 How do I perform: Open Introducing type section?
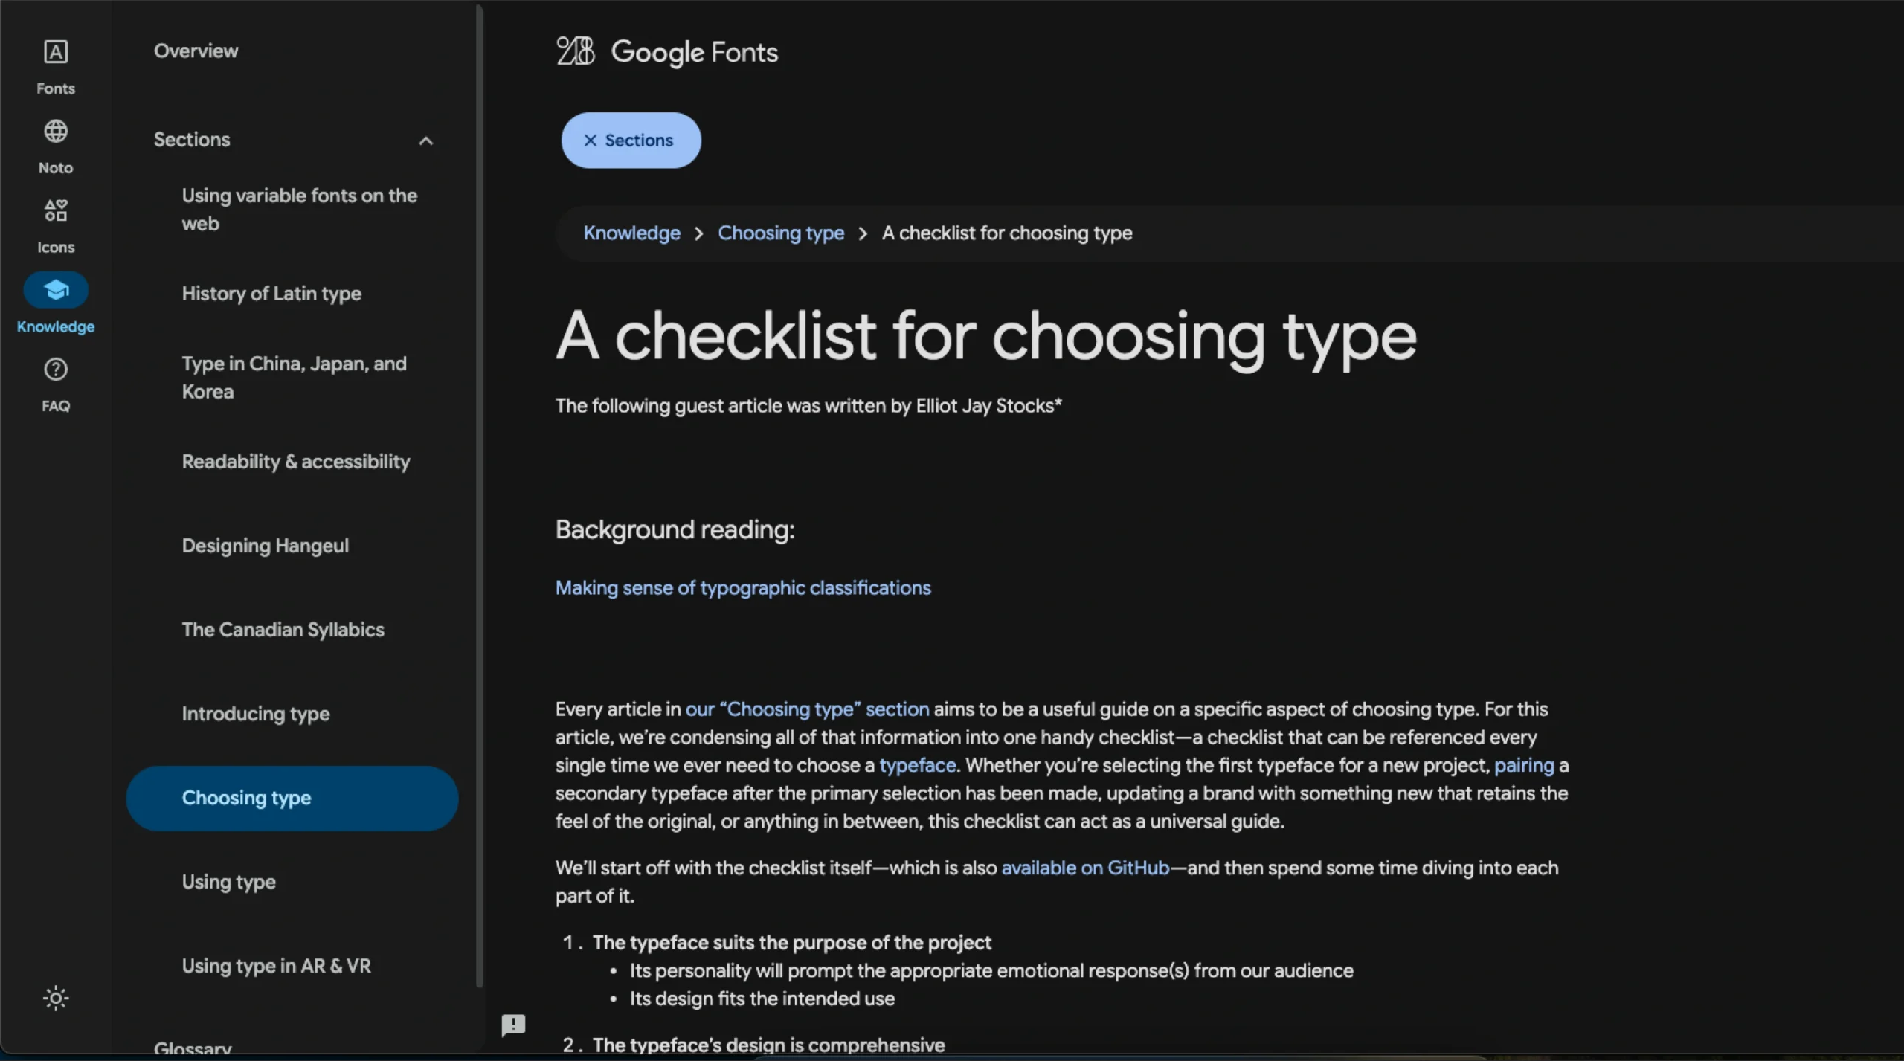click(x=256, y=714)
